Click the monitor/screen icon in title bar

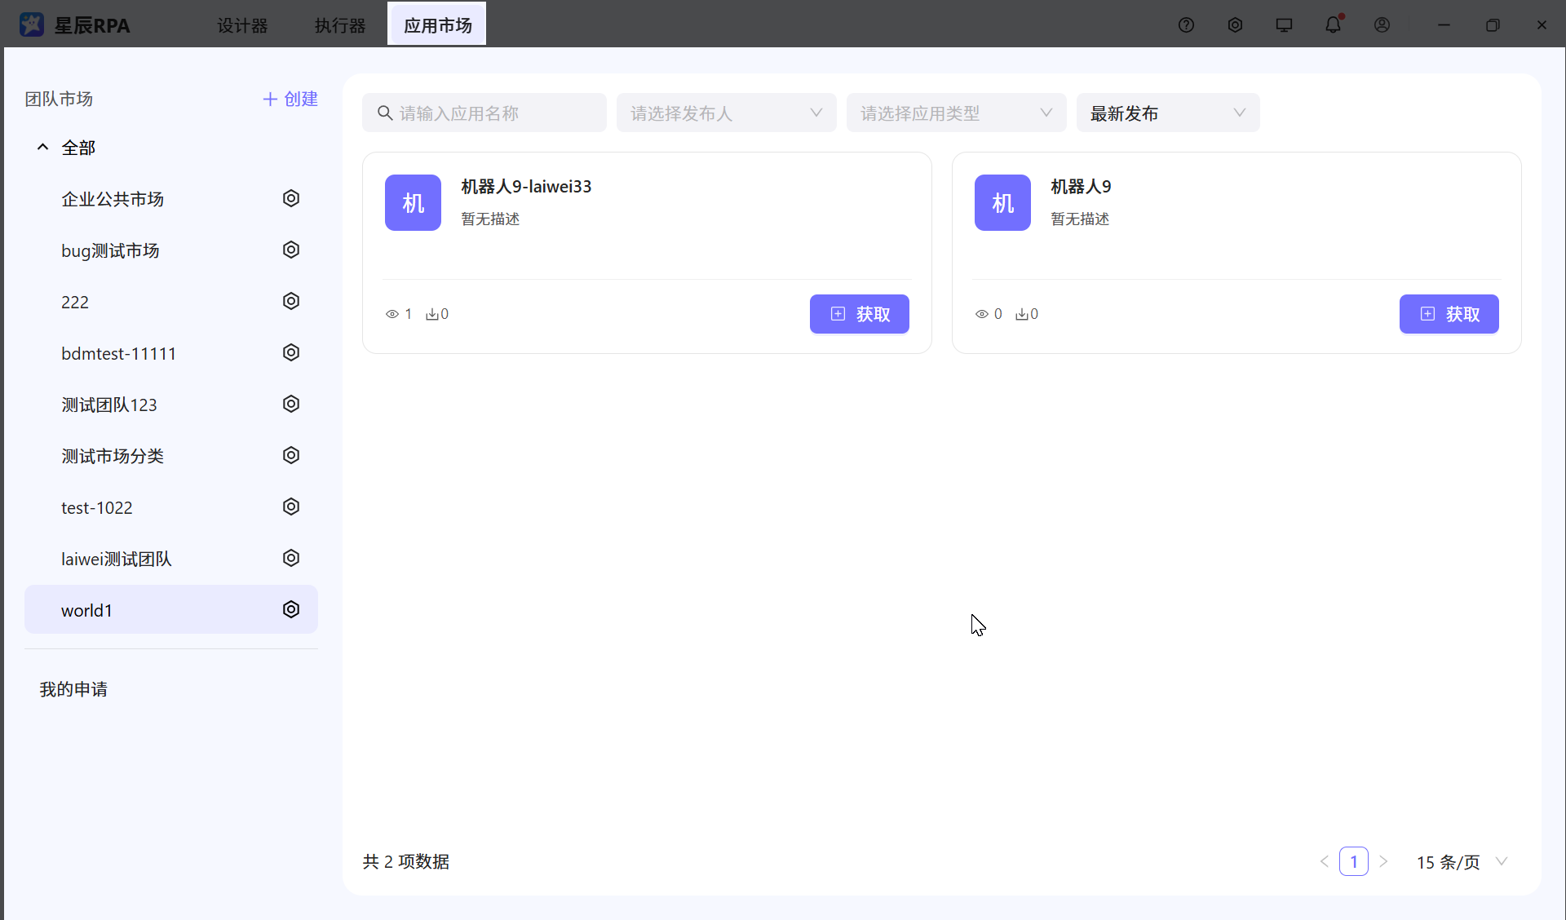pos(1284,24)
